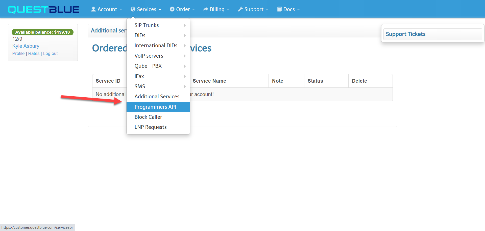Expand the SMS submenu arrow

tap(185, 86)
